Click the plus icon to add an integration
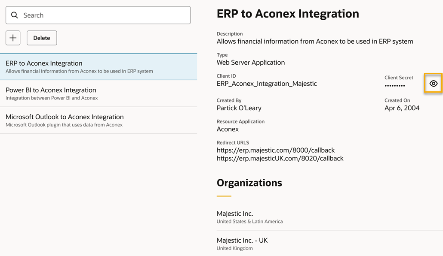The width and height of the screenshot is (443, 256). (13, 38)
